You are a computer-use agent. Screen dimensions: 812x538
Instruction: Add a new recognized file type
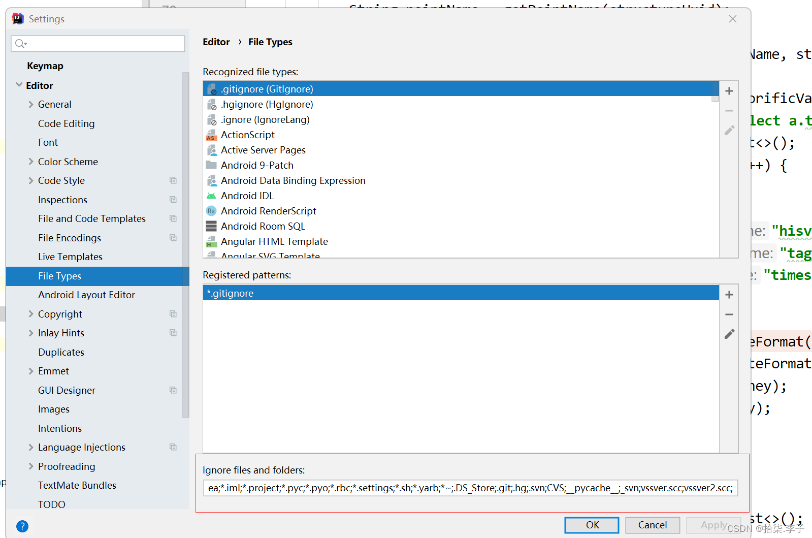tap(729, 91)
